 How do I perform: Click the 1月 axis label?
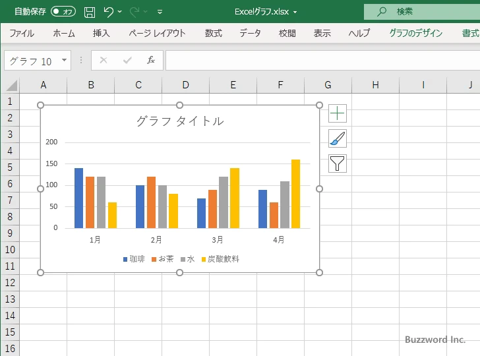point(95,240)
